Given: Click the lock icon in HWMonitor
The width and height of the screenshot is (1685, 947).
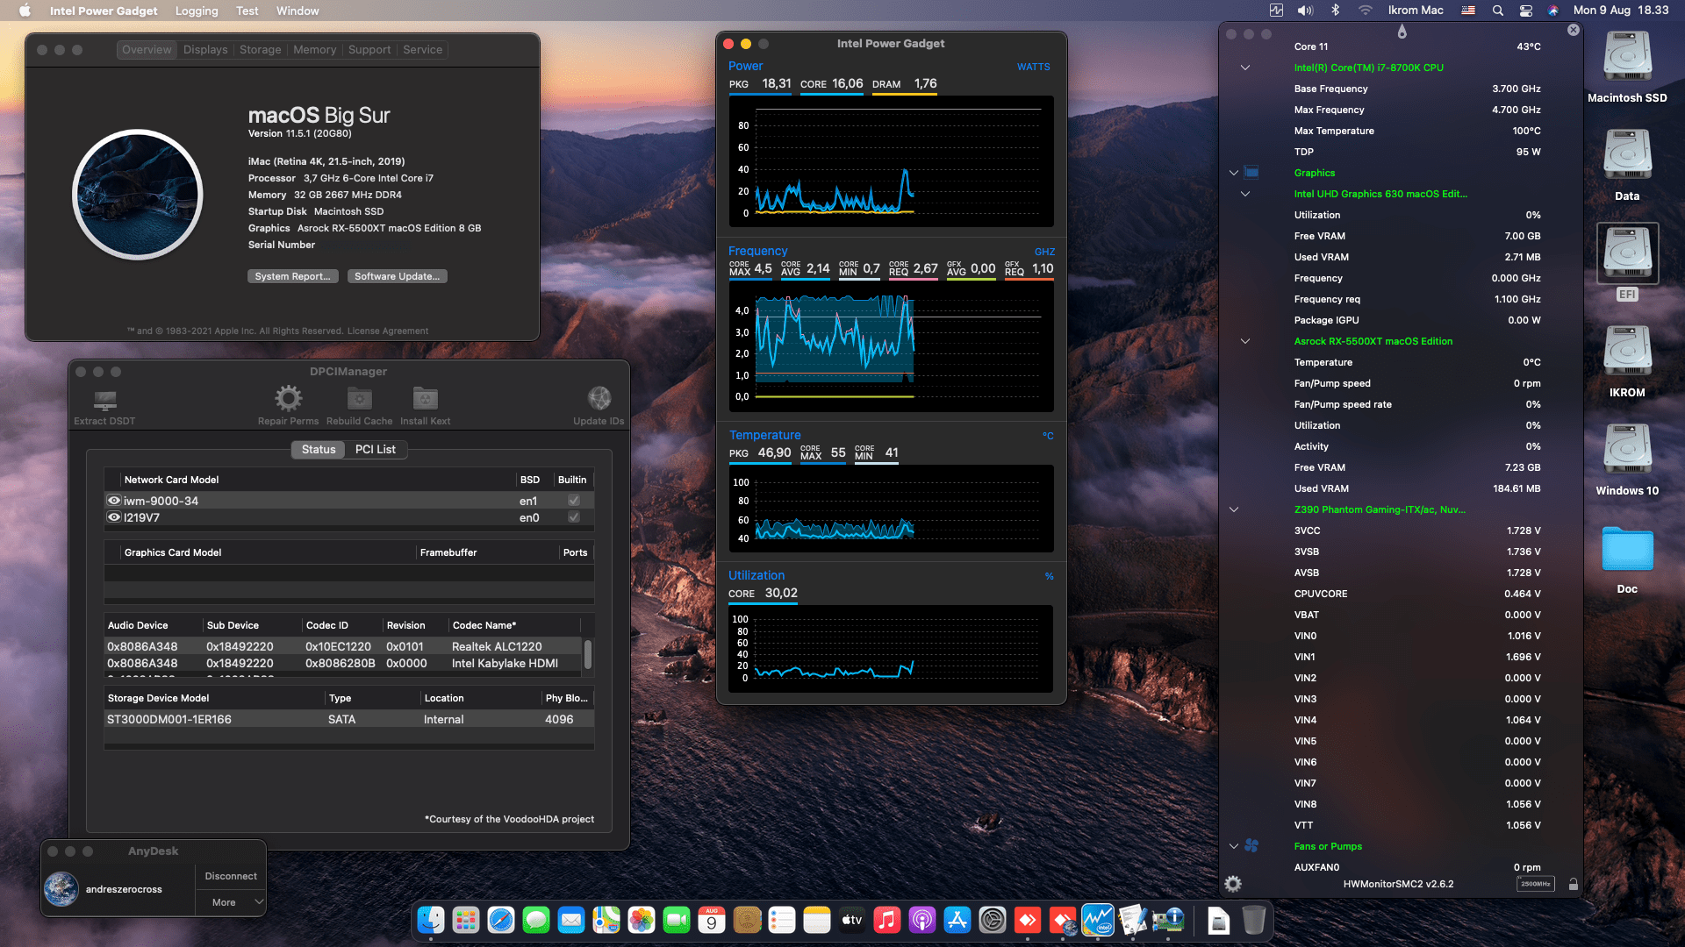Looking at the screenshot, I should coord(1574,884).
